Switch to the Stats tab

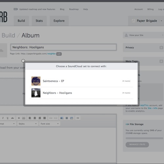39,21
